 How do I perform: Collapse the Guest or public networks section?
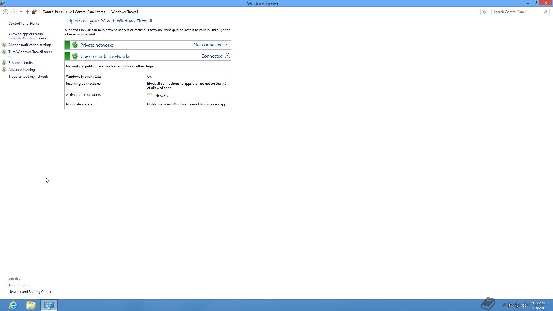[x=227, y=56]
